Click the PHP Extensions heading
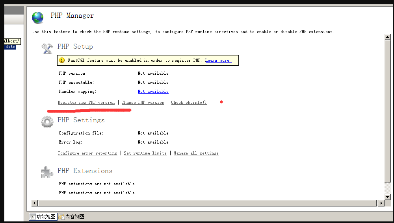 [x=85, y=171]
